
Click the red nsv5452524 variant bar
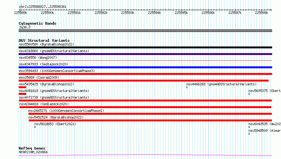click(x=150, y=120)
